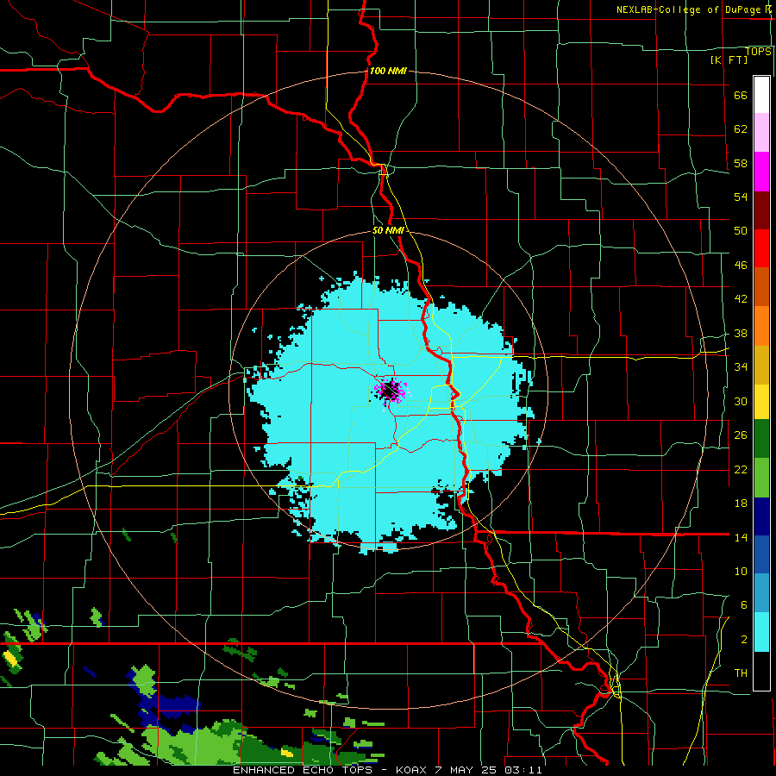This screenshot has height=776, width=776.
Task: Click the '26' legend value
Action: coord(741,435)
